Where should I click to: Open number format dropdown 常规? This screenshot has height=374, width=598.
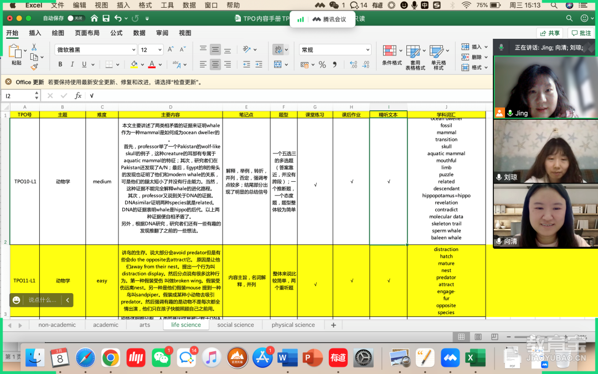[x=335, y=50]
